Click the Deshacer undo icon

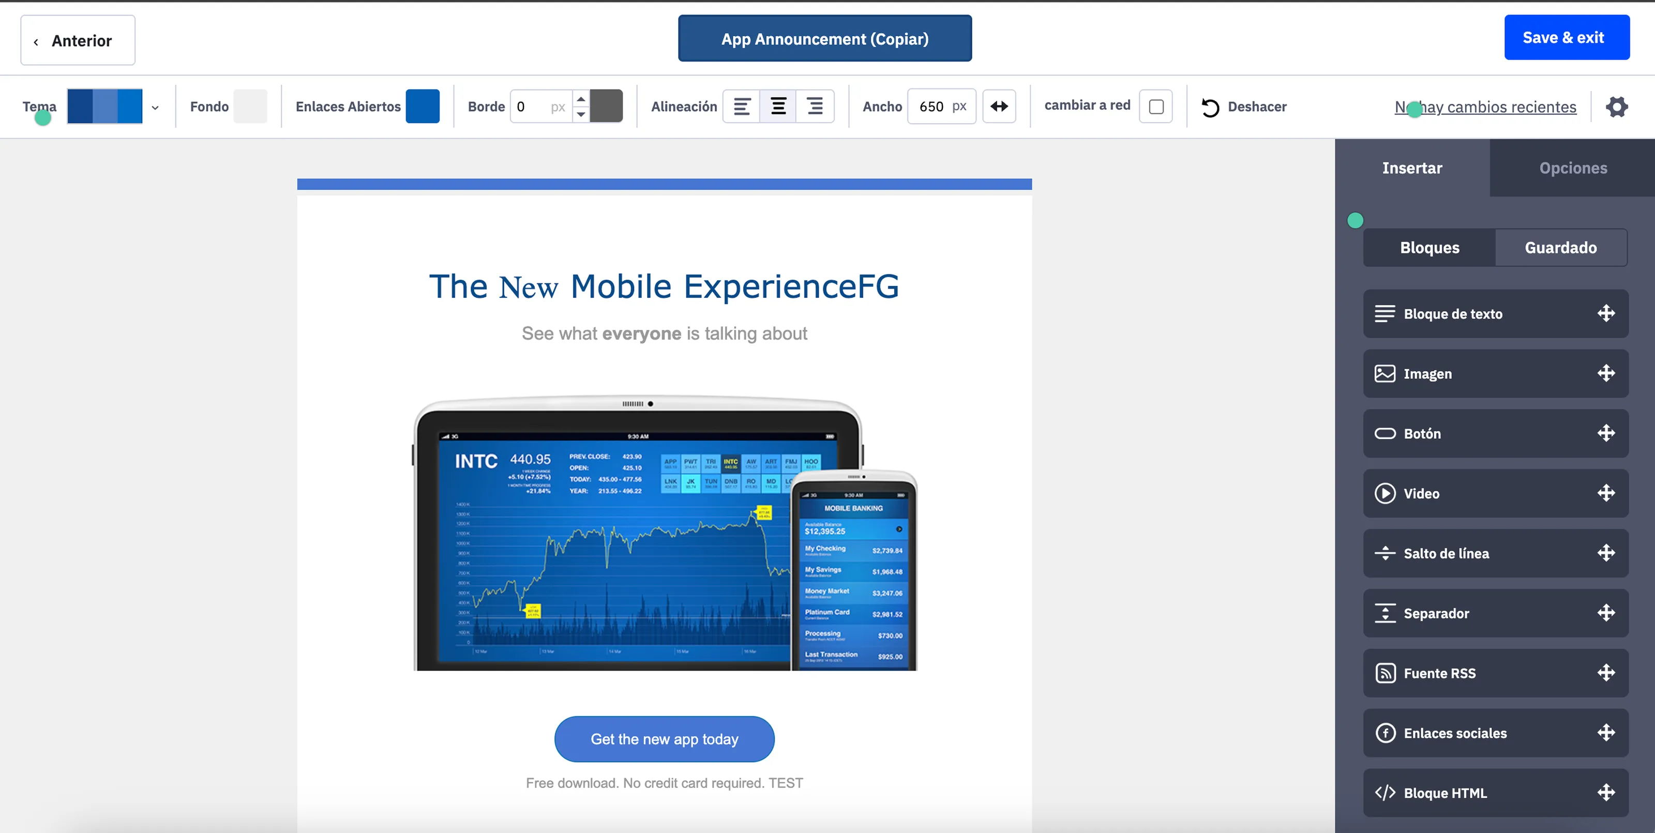tap(1210, 107)
